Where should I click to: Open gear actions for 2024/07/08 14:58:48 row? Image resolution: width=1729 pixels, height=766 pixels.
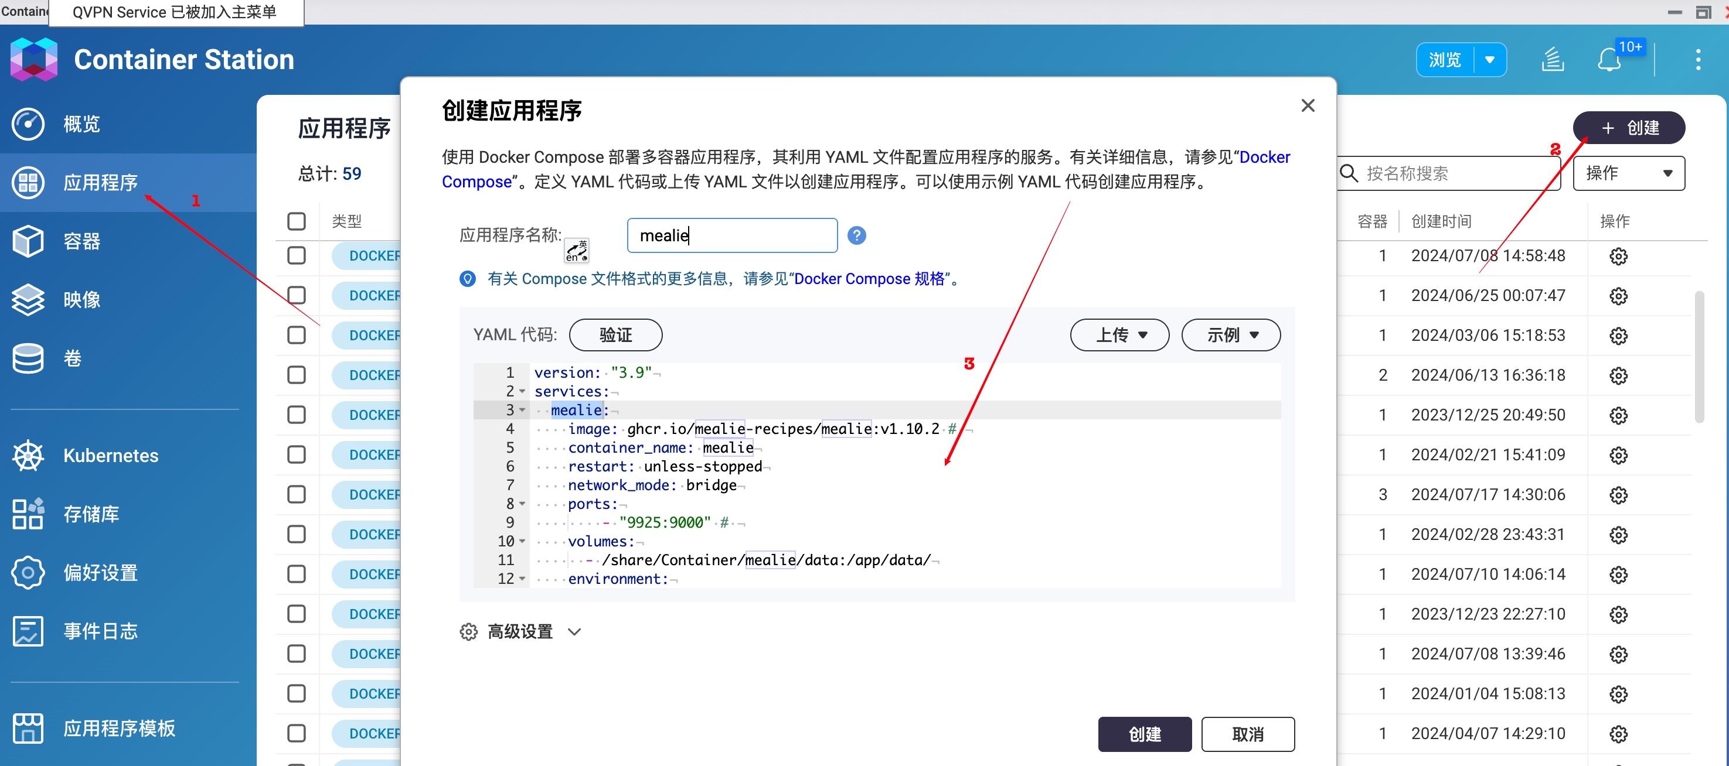[x=1618, y=257]
